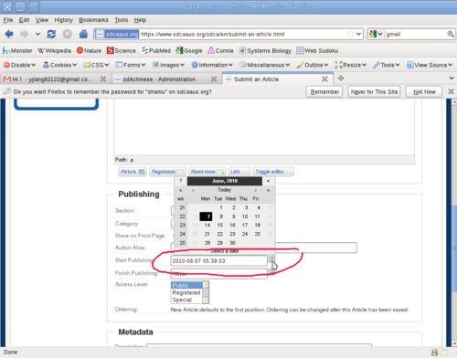Open the Help menu

point(140,20)
